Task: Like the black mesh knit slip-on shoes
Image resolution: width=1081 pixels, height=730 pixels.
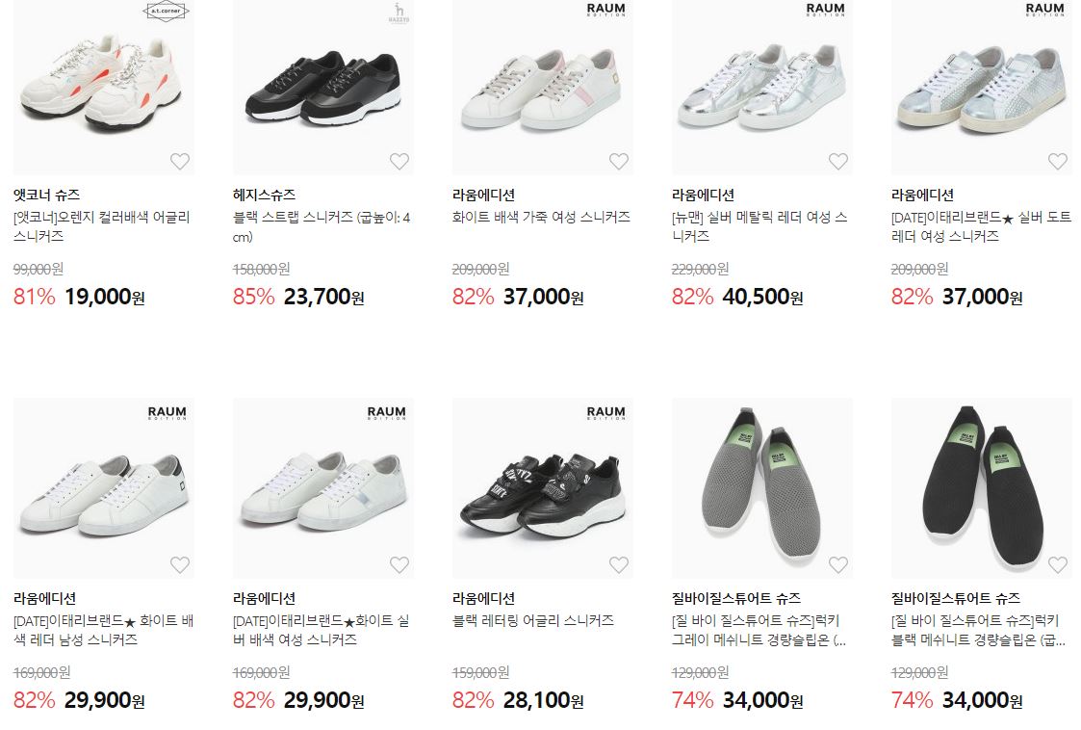Action: click(x=1058, y=564)
